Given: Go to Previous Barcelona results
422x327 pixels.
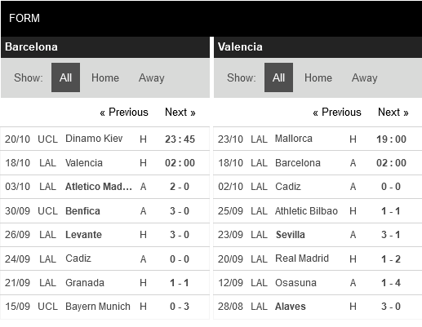Looking at the screenshot, I should 124,112.
